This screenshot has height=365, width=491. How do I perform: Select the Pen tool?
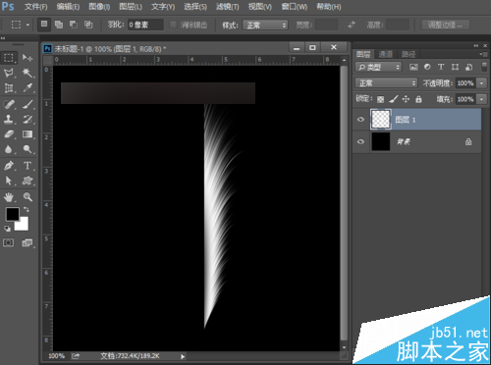click(x=9, y=166)
